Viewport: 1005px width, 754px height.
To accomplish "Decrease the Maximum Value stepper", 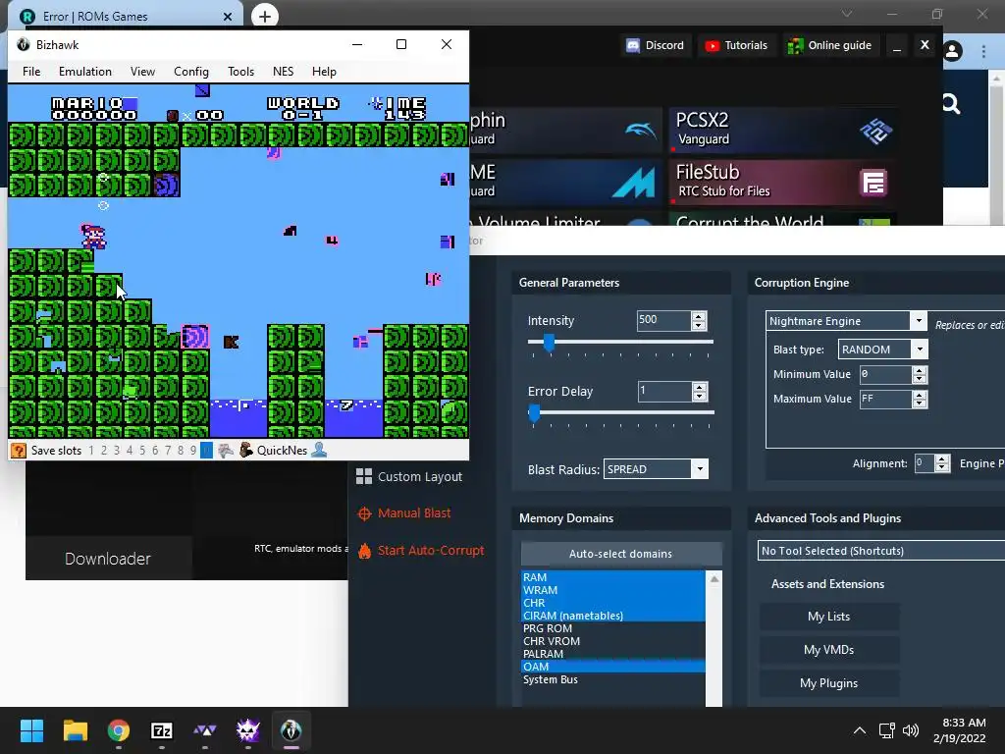I will coord(919,404).
